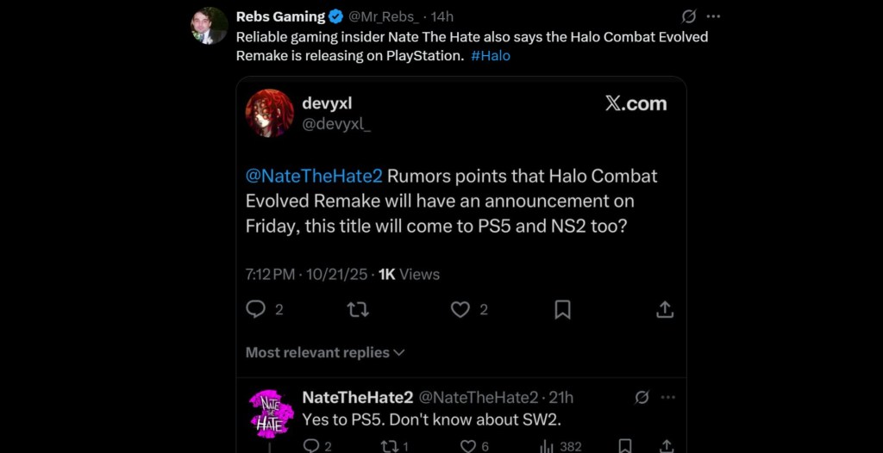Bookmark devyxl's quoted tweet

[562, 309]
